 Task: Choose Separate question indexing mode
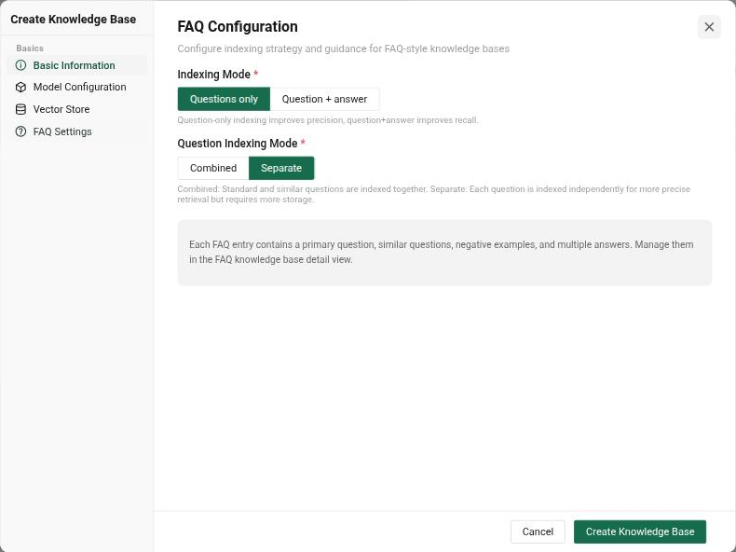[x=281, y=168]
